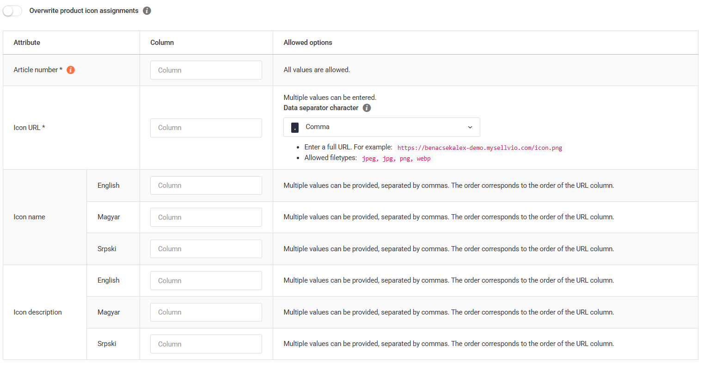This screenshot has width=704, height=365.
Task: Click the example URL code text
Action: pos(480,148)
